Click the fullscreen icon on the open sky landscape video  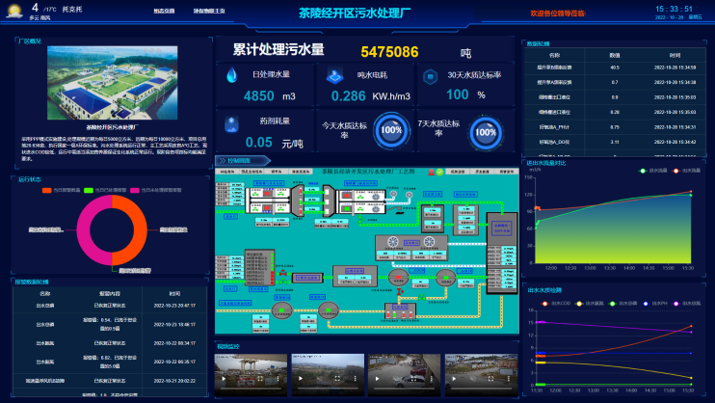[x=337, y=378]
